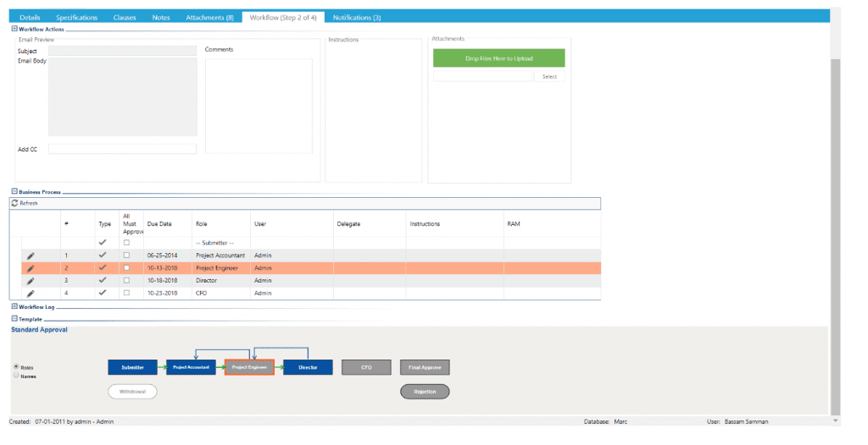The image size is (868, 445).
Task: Select the Roles radio button
Action: [x=16, y=366]
